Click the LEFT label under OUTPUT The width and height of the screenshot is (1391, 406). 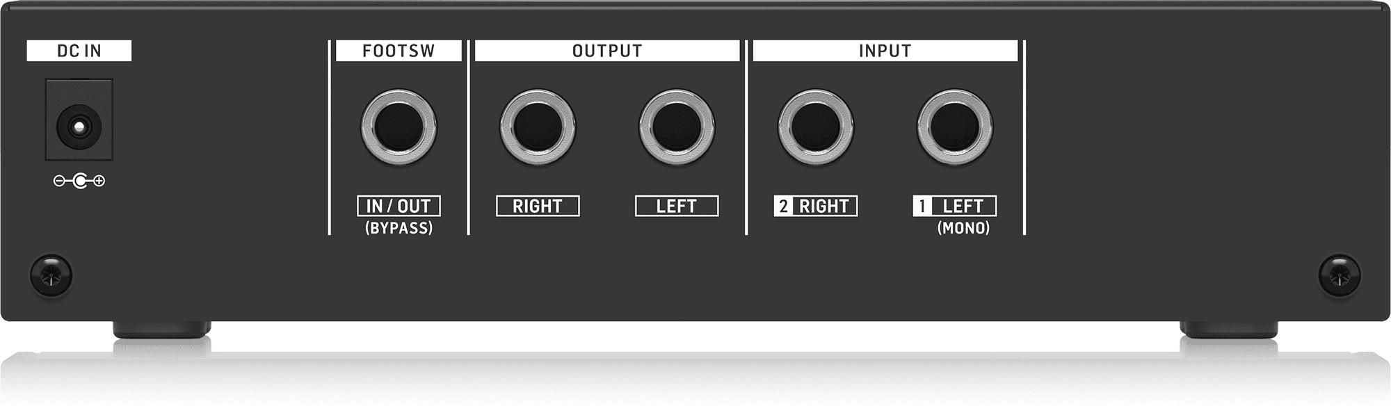pos(677,206)
